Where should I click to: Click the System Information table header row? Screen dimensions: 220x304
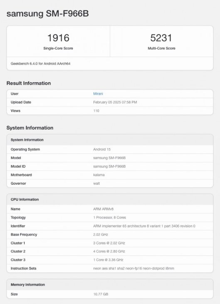pyautogui.click(x=110, y=140)
